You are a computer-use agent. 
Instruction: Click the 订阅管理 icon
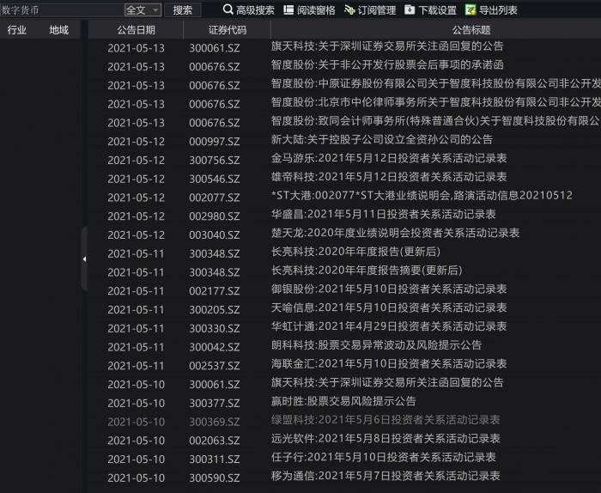[349, 9]
